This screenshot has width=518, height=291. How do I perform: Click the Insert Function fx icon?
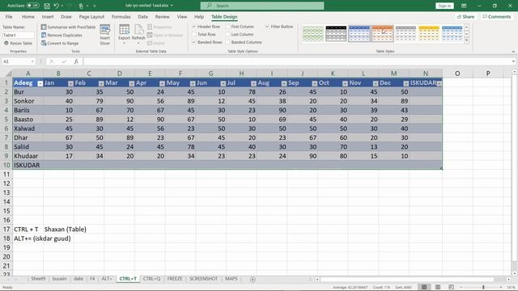pyautogui.click(x=76, y=61)
